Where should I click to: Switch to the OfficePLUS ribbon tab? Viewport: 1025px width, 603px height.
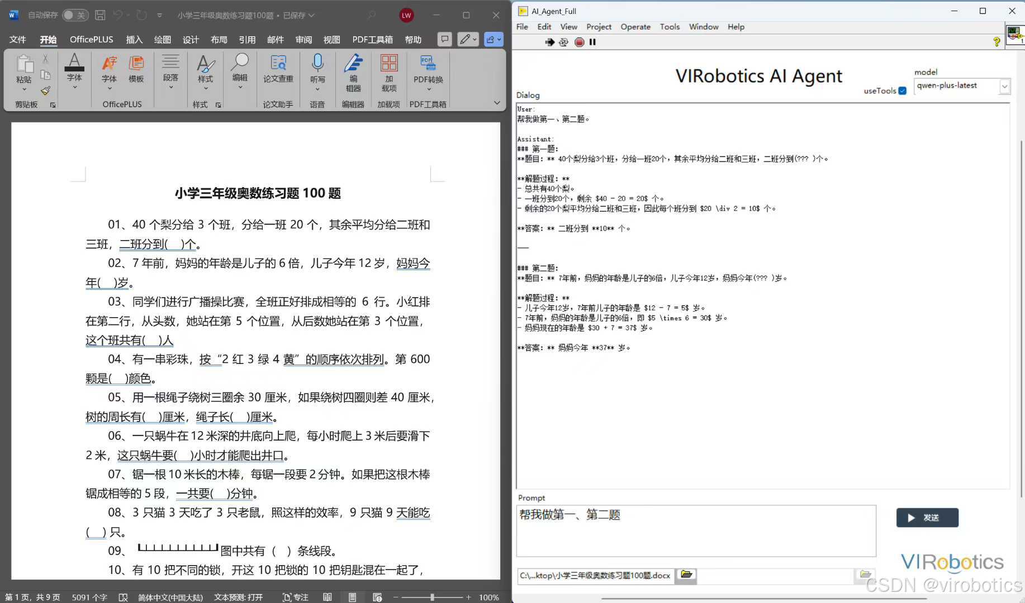[91, 40]
